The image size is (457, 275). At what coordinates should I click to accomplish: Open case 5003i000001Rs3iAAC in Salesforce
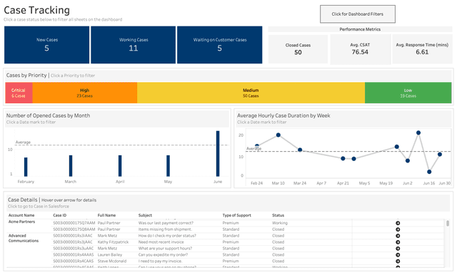click(73, 236)
